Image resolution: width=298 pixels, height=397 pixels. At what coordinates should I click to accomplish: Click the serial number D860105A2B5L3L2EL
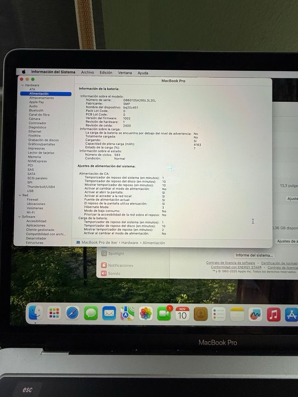click(x=140, y=101)
